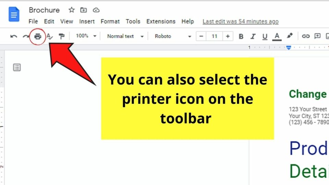Open the Format menu
329x185 pixels.
point(110,21)
